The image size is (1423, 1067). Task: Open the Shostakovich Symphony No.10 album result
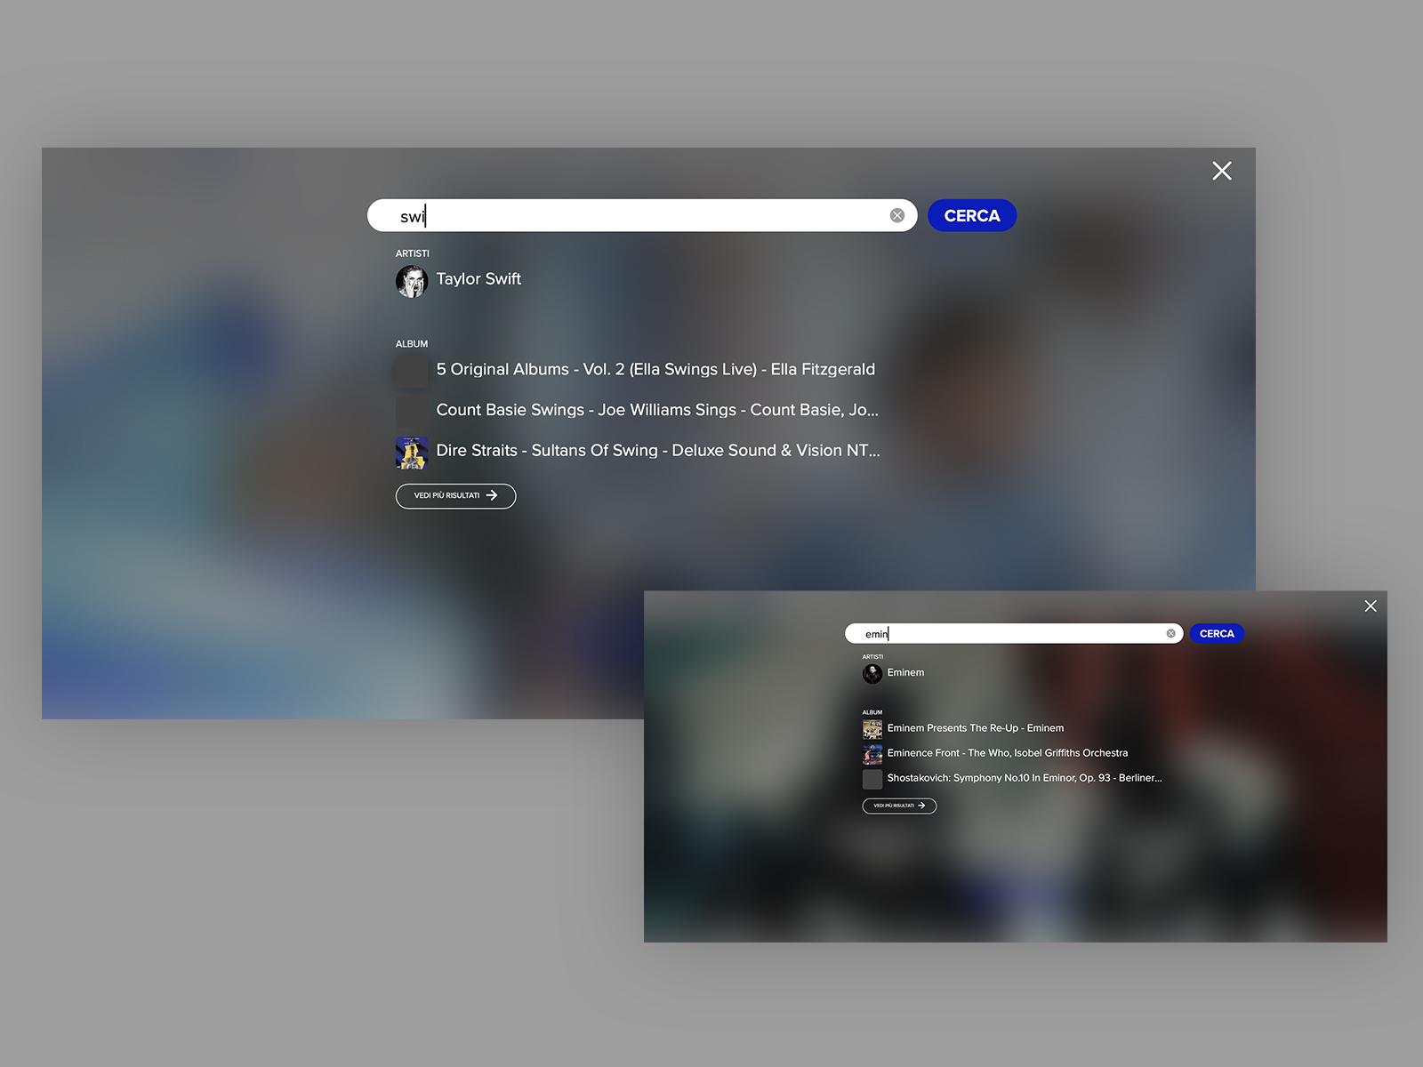(x=1024, y=778)
